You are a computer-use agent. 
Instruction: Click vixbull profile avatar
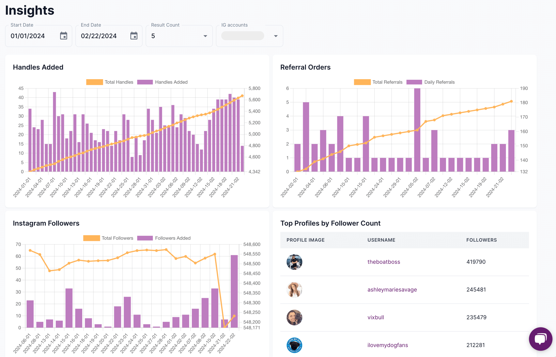coord(294,317)
